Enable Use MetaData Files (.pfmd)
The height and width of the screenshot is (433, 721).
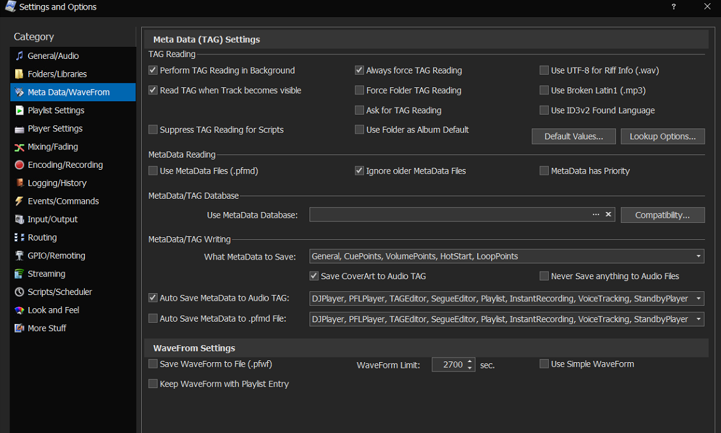[x=153, y=170]
